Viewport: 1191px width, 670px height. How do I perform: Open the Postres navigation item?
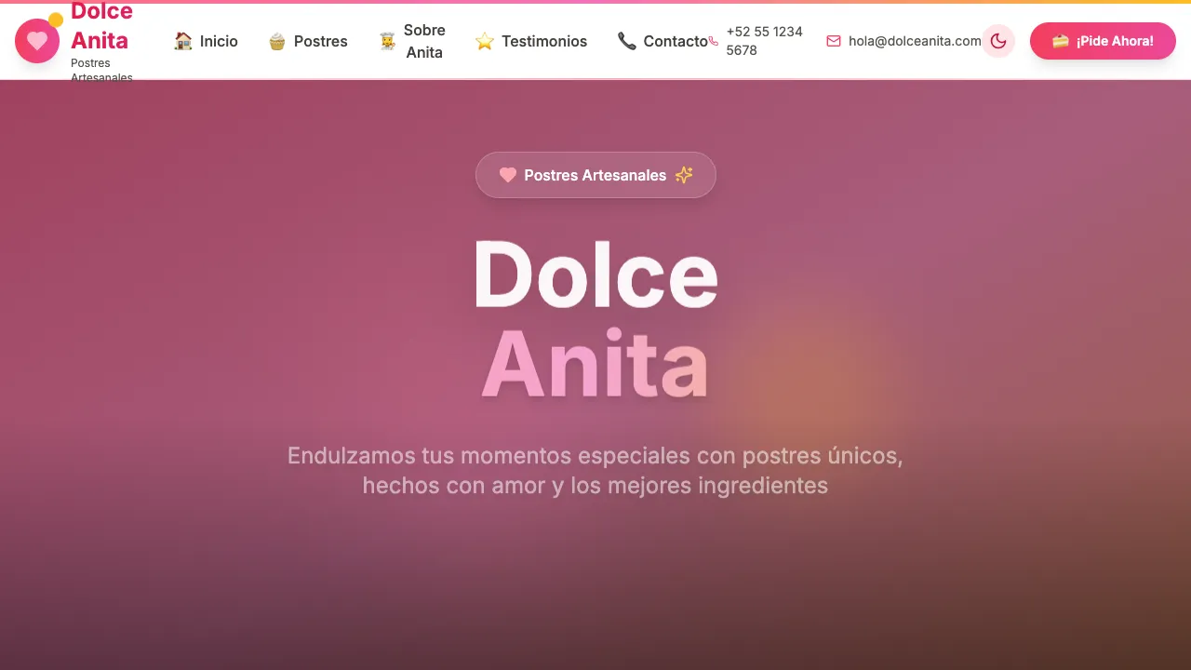tap(320, 41)
